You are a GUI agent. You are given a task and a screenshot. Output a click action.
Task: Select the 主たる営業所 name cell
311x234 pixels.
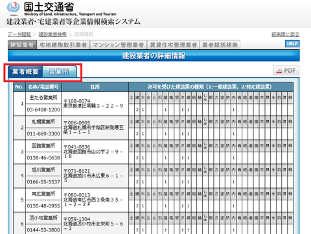[43, 98]
